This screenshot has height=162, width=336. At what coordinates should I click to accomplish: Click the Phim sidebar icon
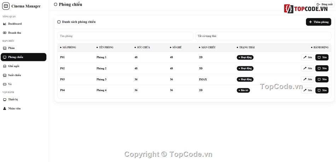5,48
